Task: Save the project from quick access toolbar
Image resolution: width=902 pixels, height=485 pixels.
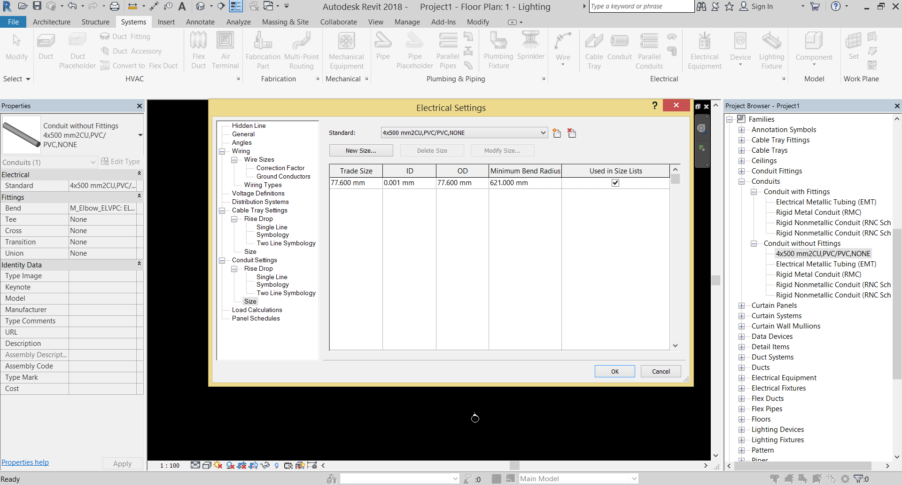Action: tap(37, 6)
